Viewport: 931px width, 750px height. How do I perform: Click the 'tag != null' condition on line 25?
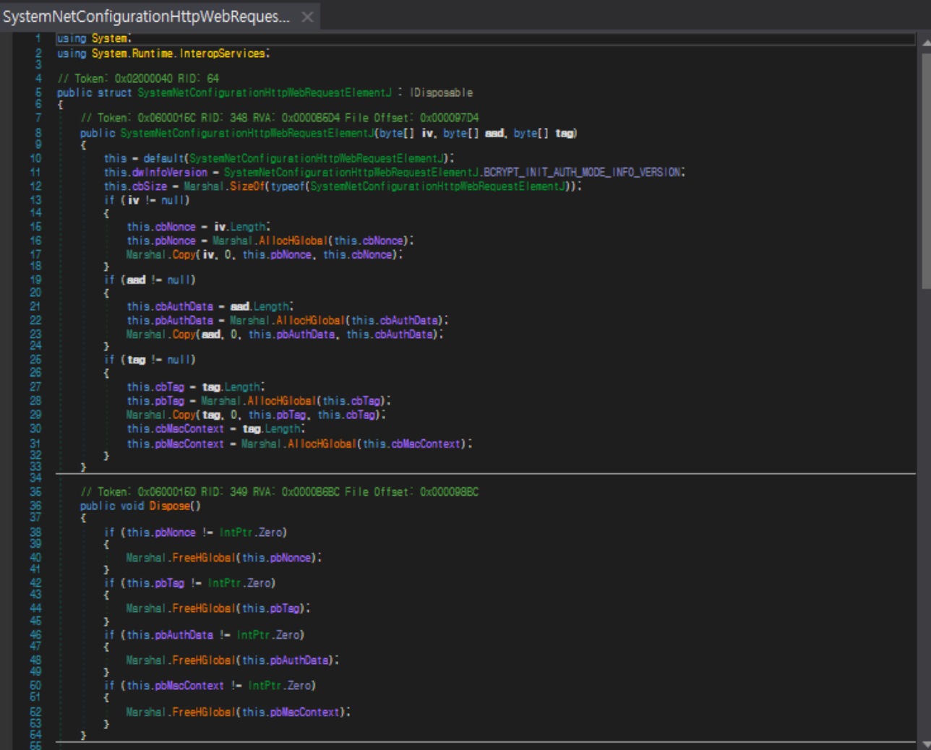(159, 360)
